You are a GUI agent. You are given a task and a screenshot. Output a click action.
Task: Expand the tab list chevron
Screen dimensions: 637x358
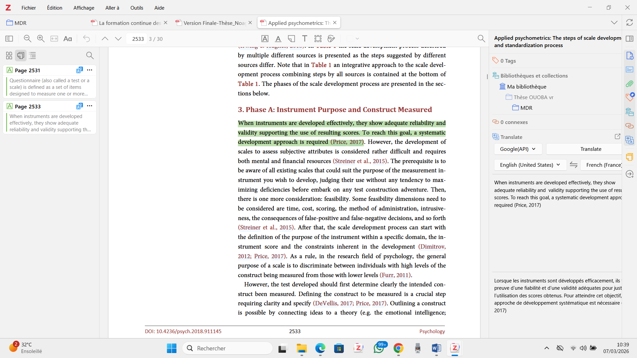tap(614, 23)
